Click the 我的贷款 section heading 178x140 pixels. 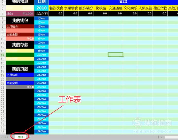point(20,69)
